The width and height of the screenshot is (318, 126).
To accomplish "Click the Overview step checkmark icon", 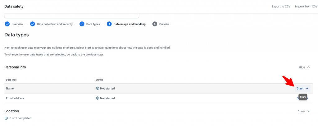I will tap(7, 24).
